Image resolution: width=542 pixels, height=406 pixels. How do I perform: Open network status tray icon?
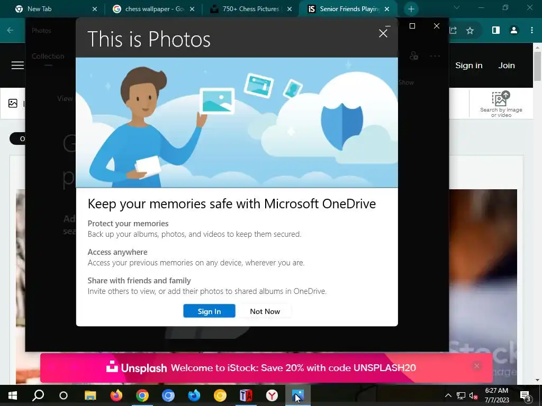click(461, 395)
